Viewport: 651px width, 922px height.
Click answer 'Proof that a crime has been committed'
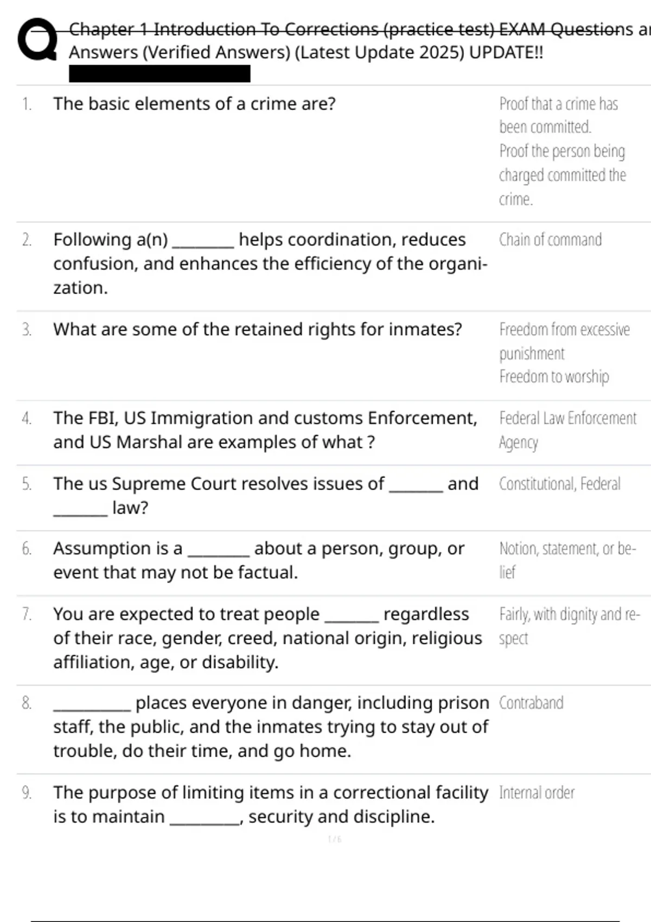(x=559, y=115)
